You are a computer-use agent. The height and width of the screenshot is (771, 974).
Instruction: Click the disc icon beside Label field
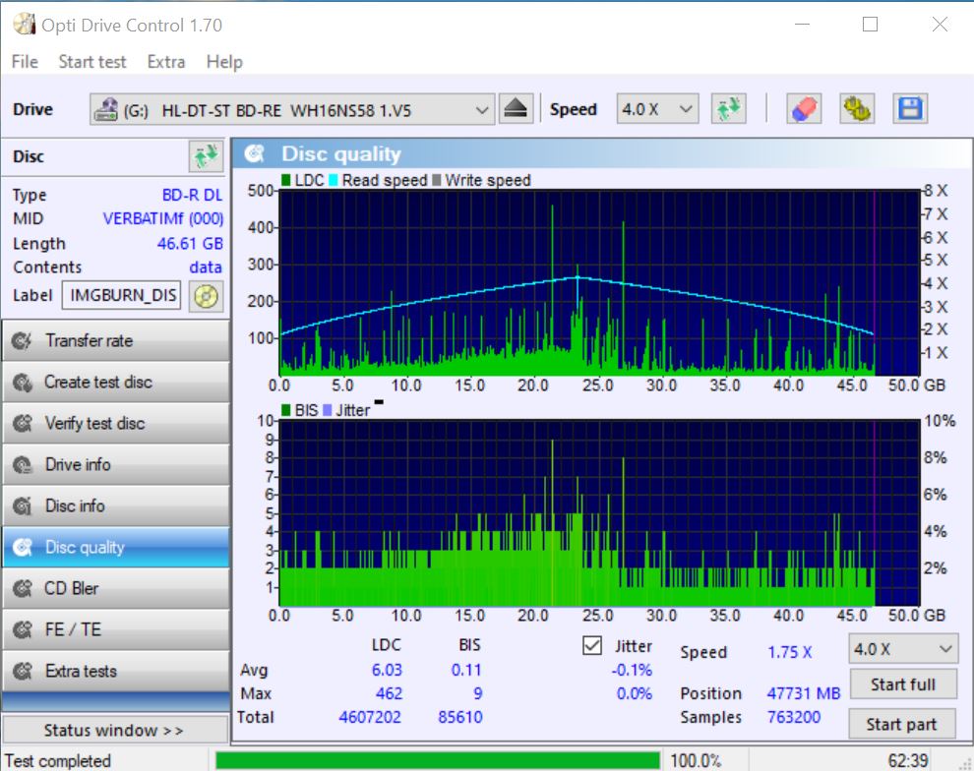coord(206,295)
